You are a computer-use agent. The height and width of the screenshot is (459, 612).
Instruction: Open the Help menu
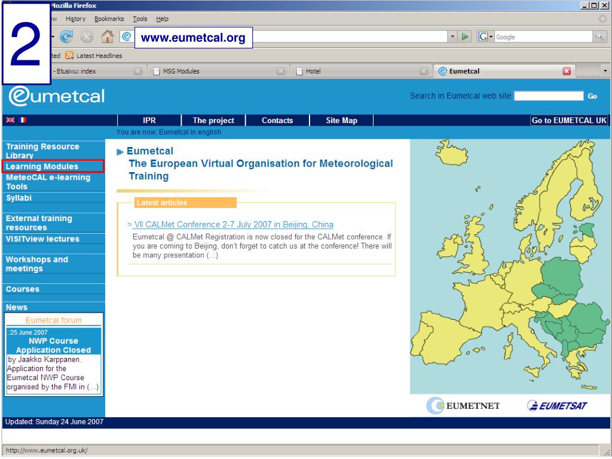[x=162, y=19]
